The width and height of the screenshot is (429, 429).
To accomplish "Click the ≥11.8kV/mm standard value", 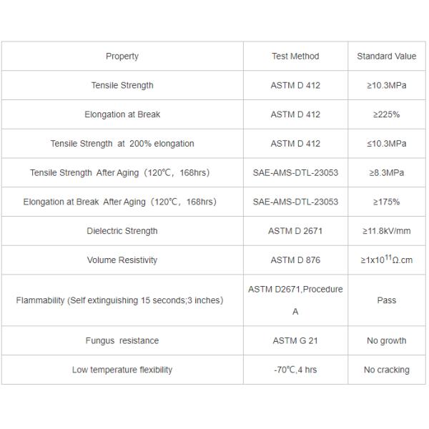I will pos(387,231).
